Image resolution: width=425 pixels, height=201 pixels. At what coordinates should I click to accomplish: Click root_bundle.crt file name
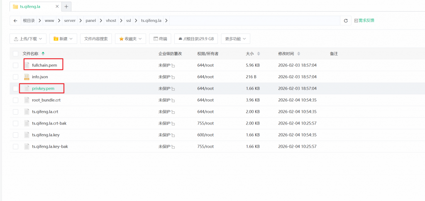point(46,100)
